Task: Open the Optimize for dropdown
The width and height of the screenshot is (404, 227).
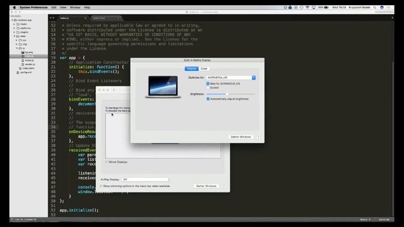Action: pyautogui.click(x=231, y=78)
